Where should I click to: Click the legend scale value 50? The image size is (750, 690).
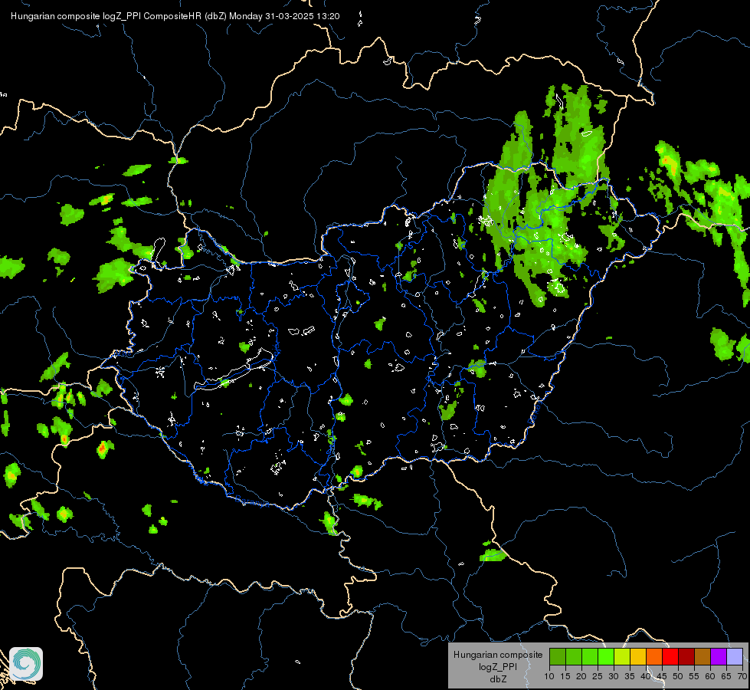click(678, 677)
